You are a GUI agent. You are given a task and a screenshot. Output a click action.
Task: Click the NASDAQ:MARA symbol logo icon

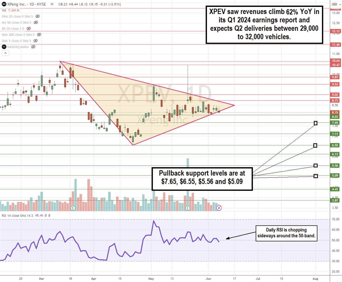coord(4,47)
